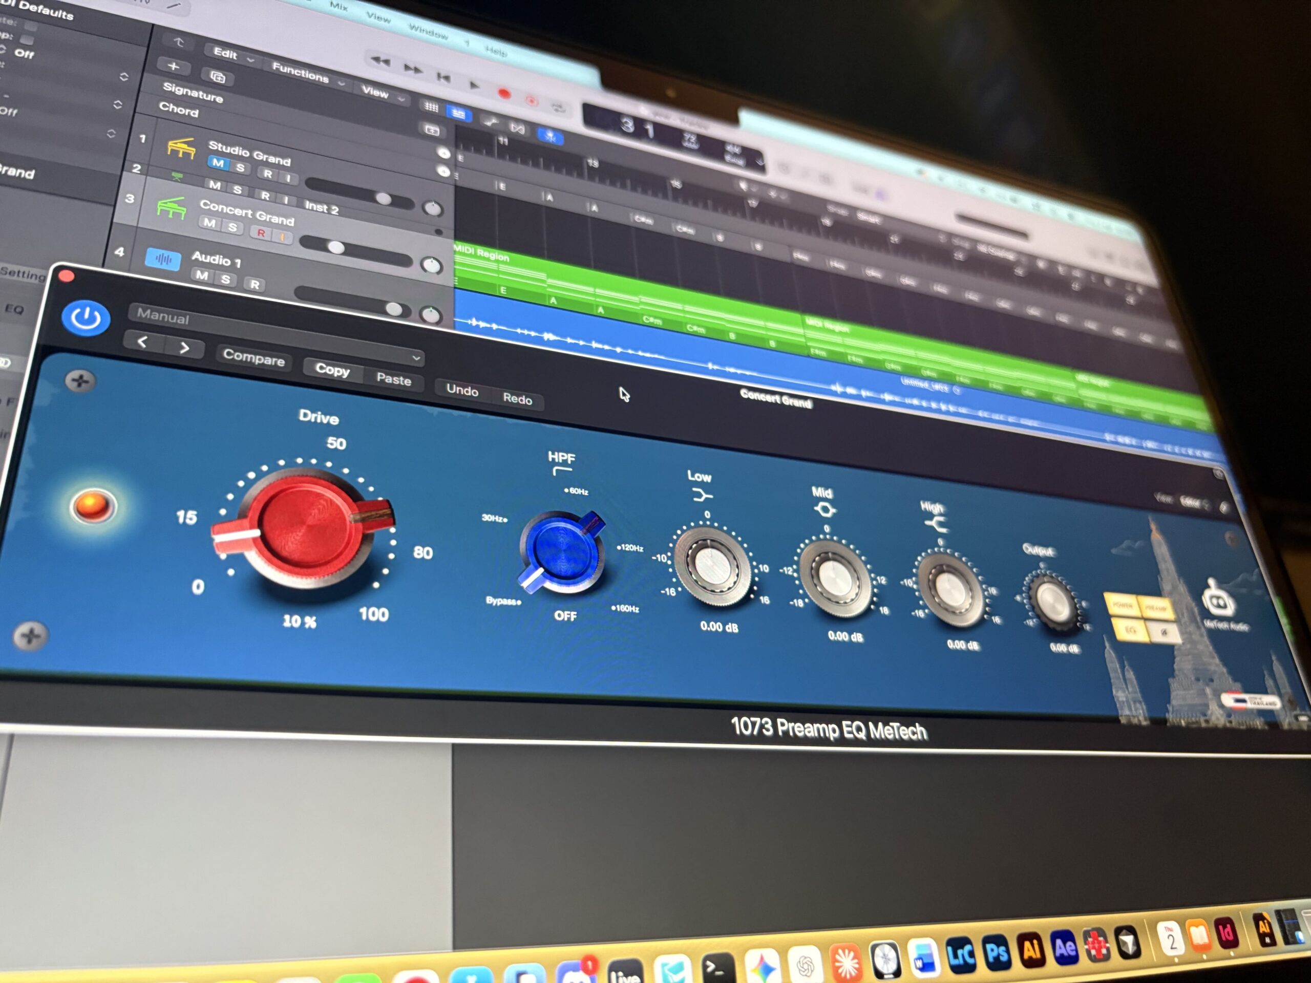The image size is (1311, 983).
Task: Click the blue snap button above the ruler
Action: coord(550,137)
